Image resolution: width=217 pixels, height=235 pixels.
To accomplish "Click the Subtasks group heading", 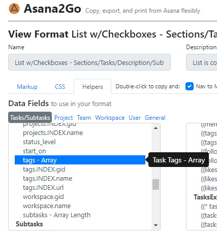I will point(29,224).
